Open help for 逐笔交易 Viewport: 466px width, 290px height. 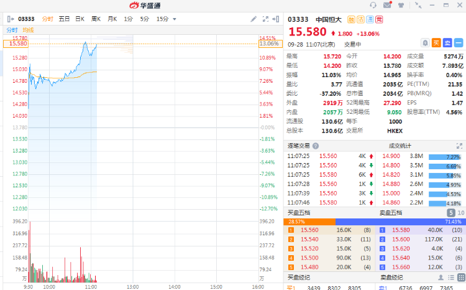click(316, 146)
